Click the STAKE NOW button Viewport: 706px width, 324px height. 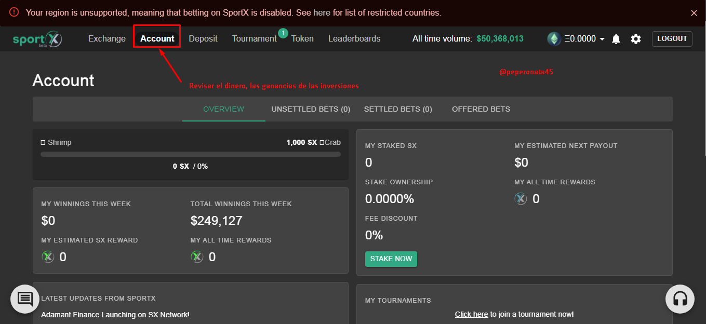[391, 259]
